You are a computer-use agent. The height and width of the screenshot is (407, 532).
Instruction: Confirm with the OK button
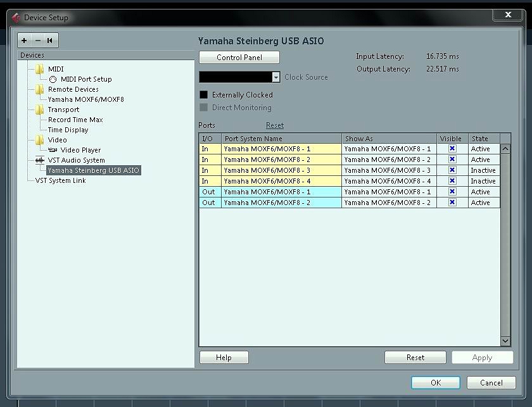point(436,382)
